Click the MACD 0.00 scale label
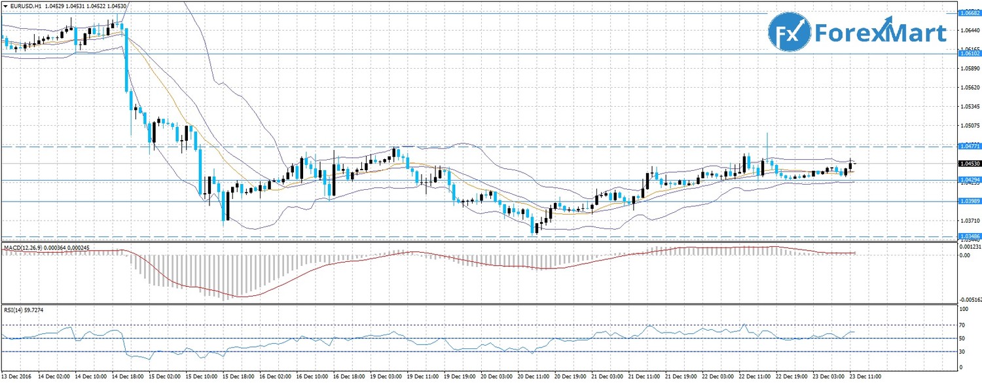The image size is (982, 383). 964,255
